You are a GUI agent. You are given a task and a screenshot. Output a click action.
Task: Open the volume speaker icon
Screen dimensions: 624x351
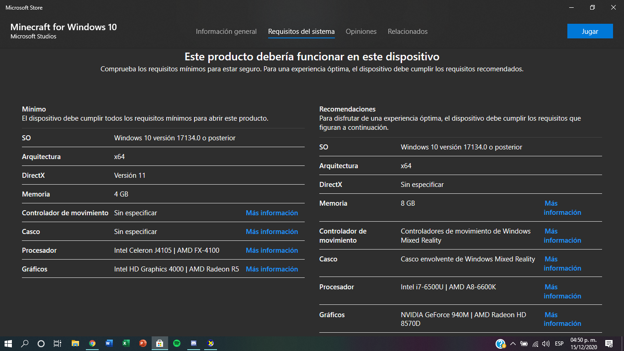point(545,344)
